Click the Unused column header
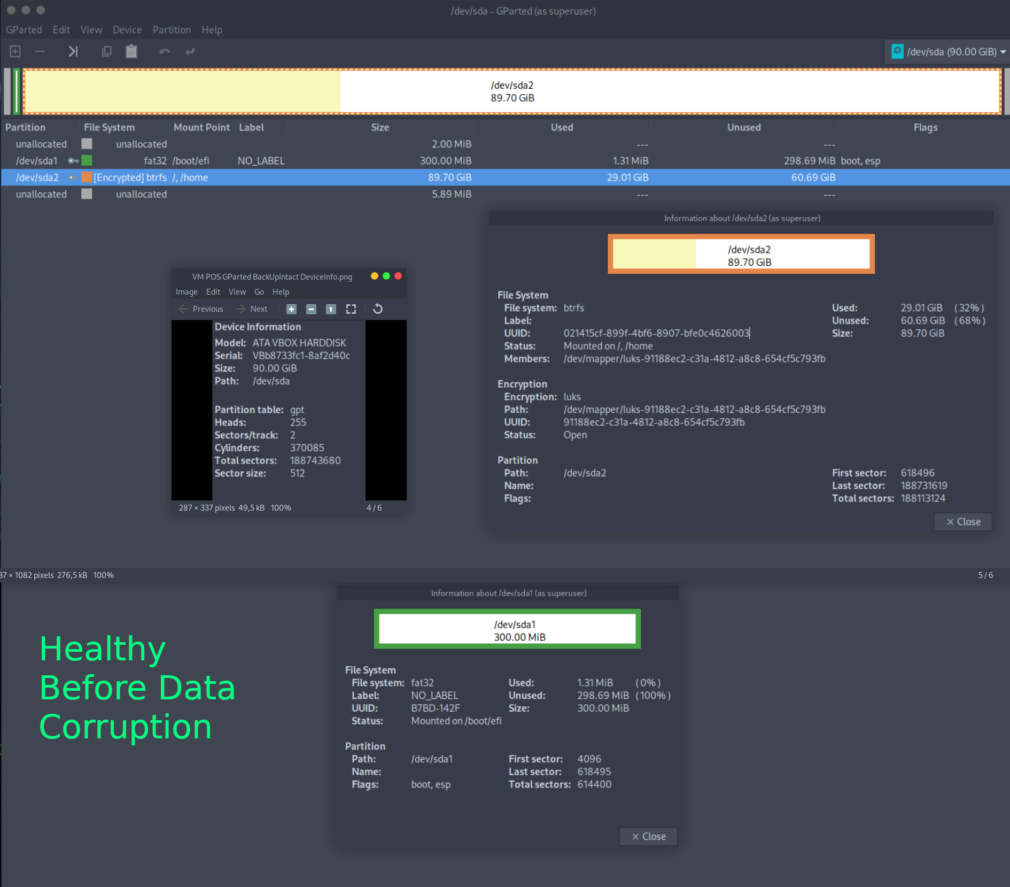 pos(744,127)
